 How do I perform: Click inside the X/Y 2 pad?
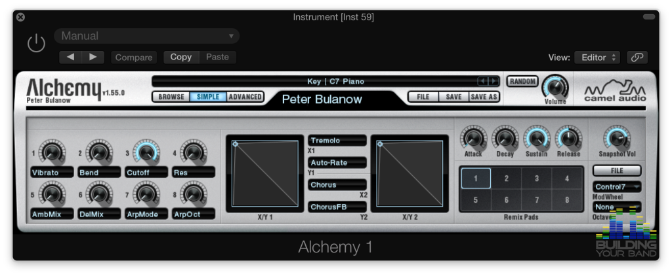[x=410, y=173]
